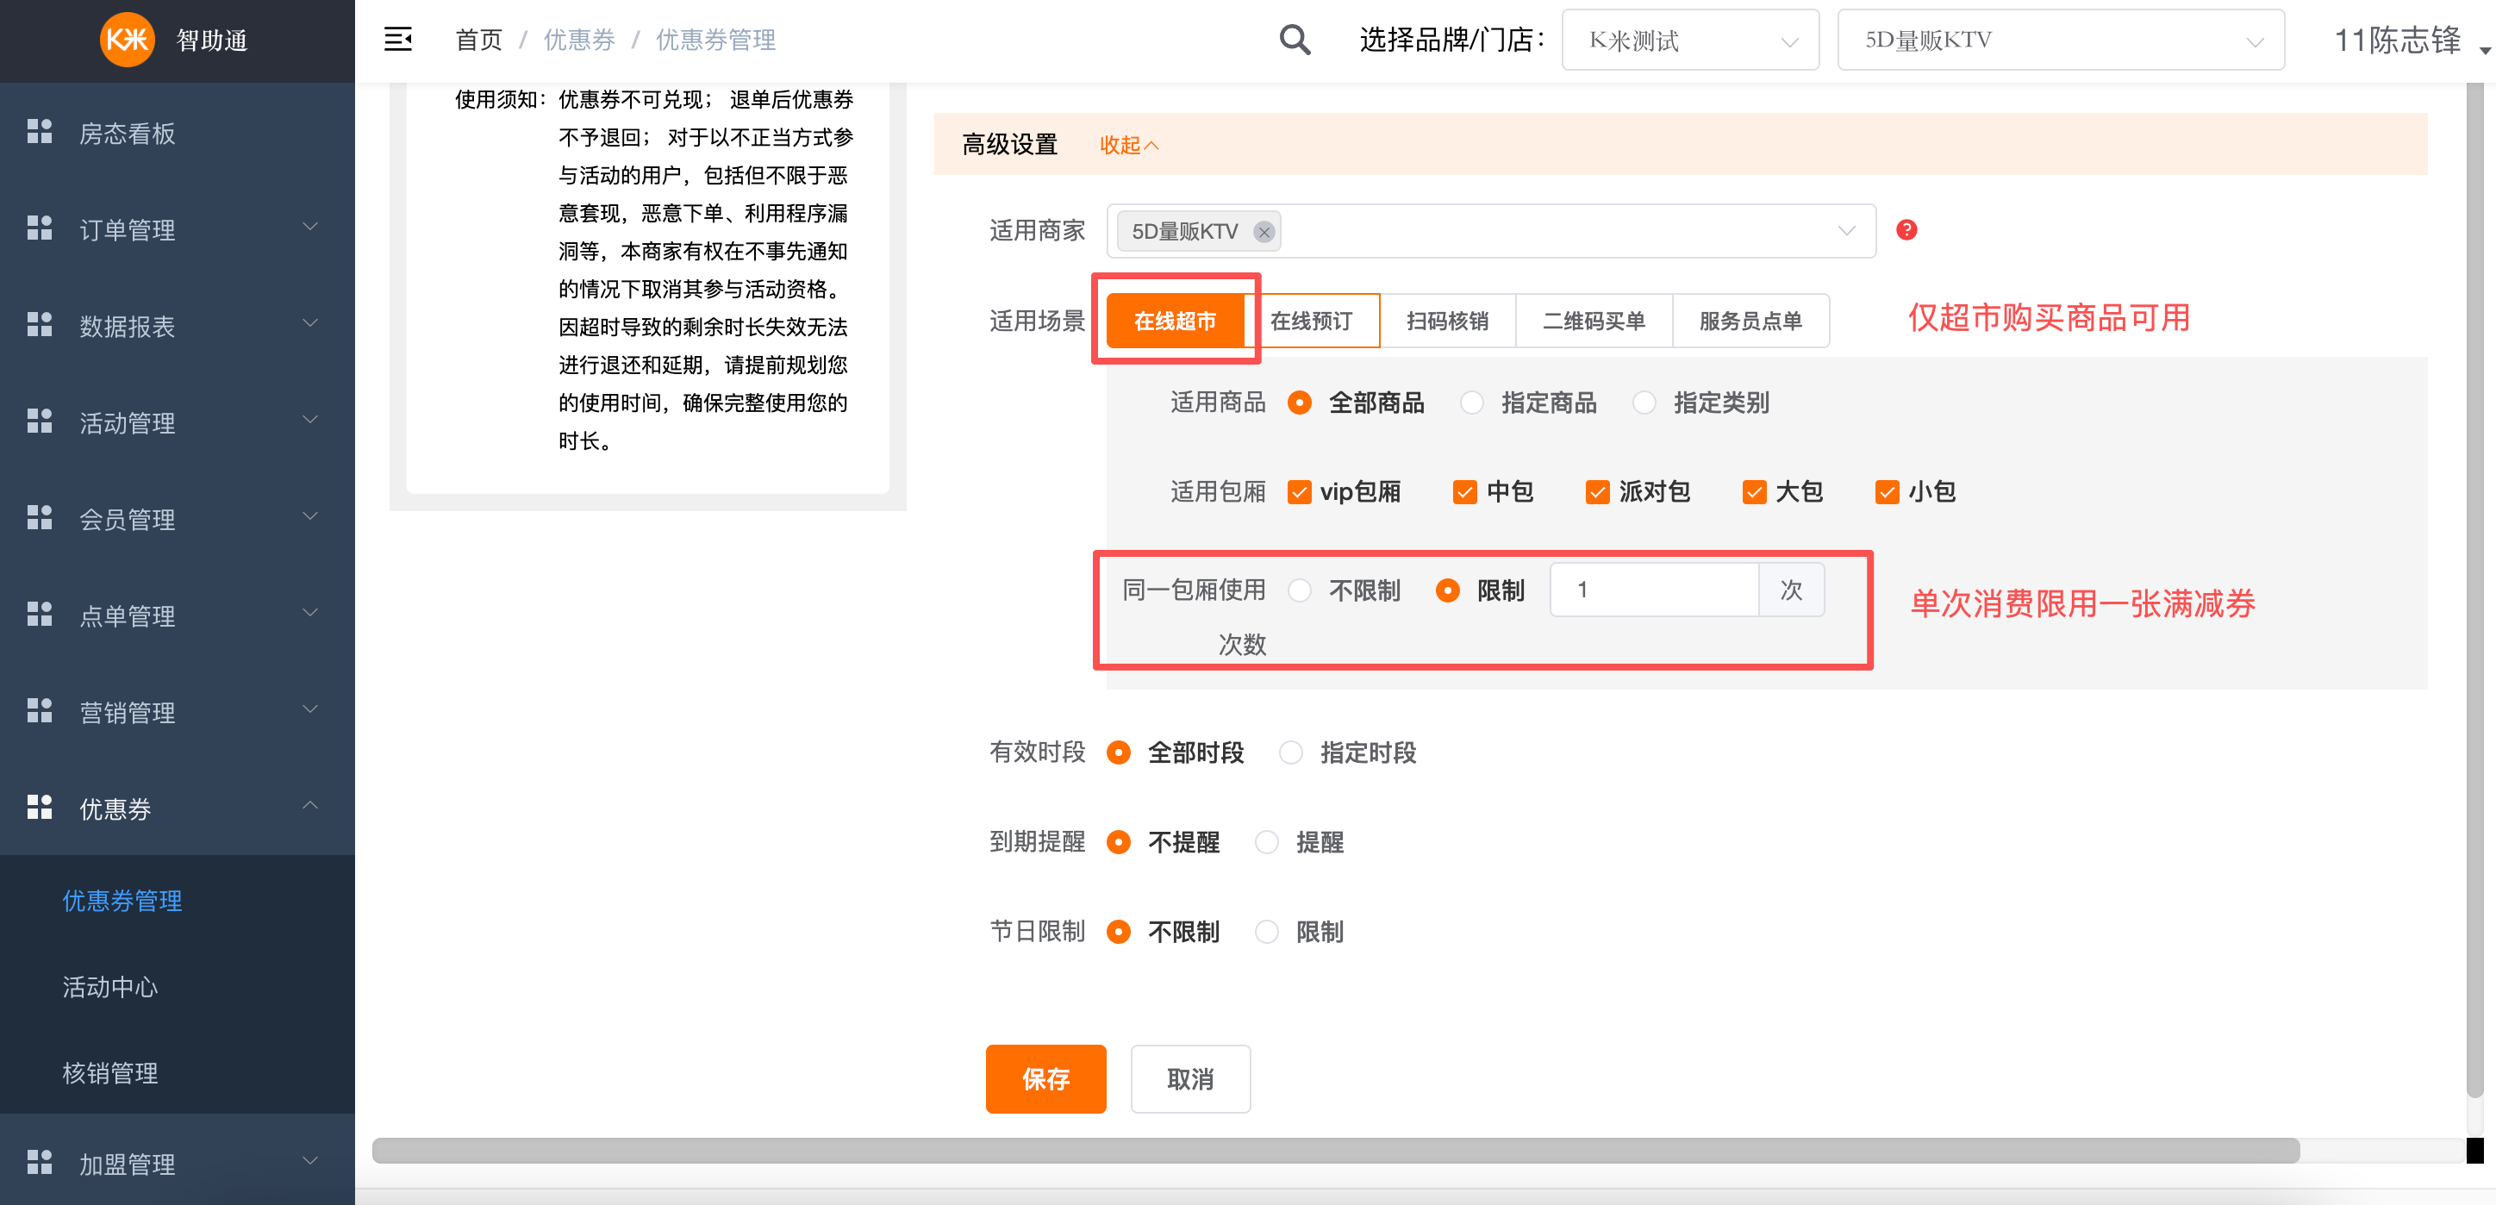Click the 取消 button
The width and height of the screenshot is (2496, 1205).
(x=1190, y=1078)
